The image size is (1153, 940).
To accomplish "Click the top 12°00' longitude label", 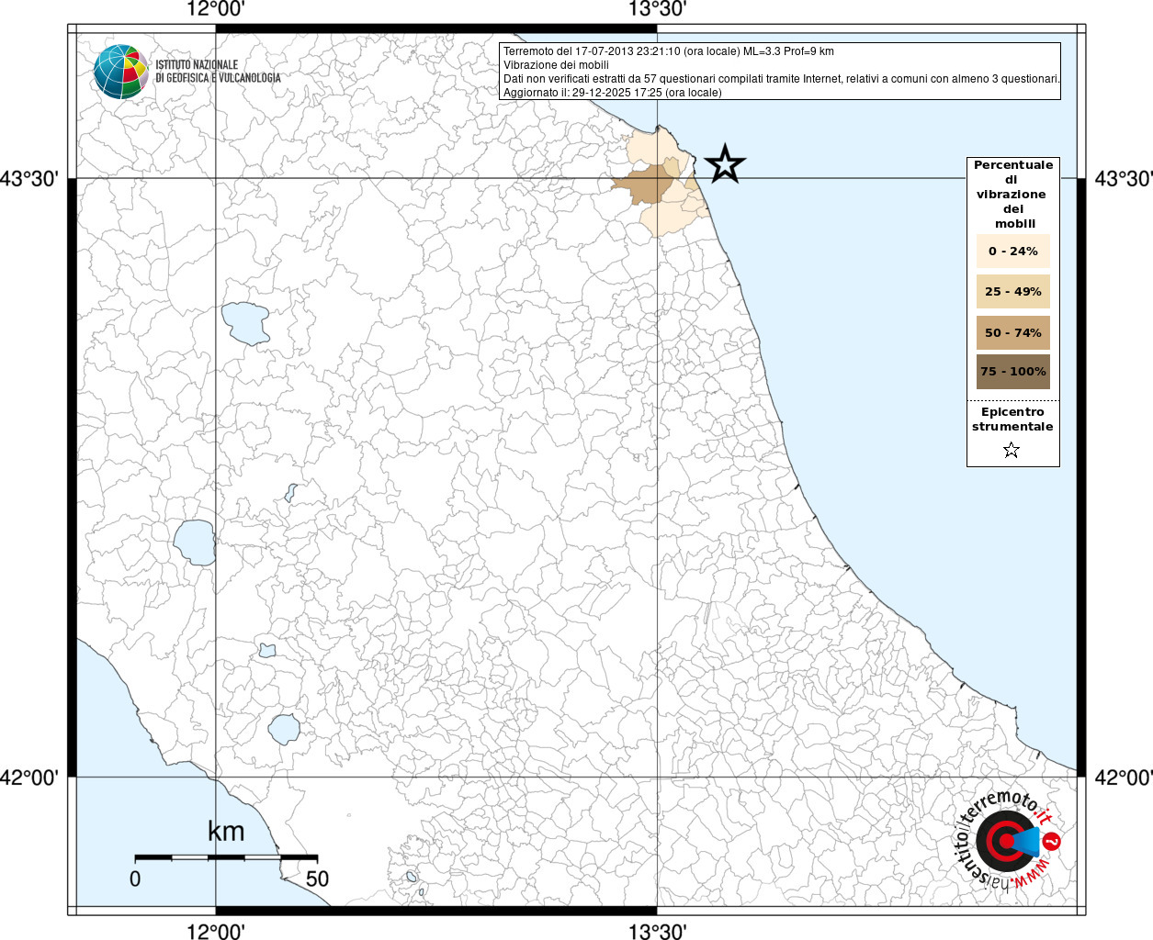I will pos(216,10).
